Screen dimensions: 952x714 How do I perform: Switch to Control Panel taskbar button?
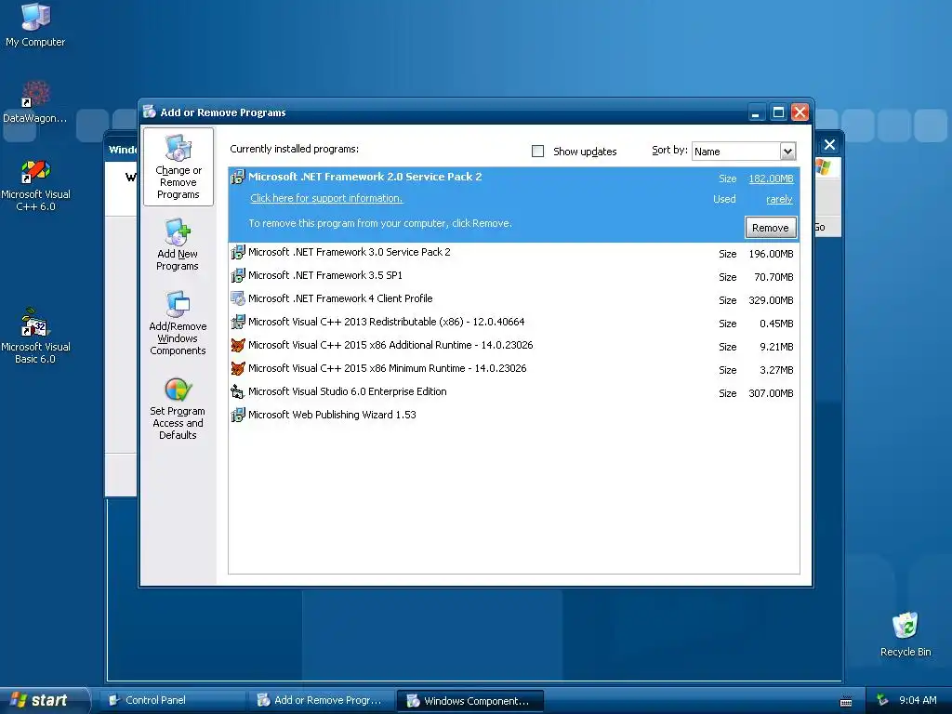tap(173, 700)
